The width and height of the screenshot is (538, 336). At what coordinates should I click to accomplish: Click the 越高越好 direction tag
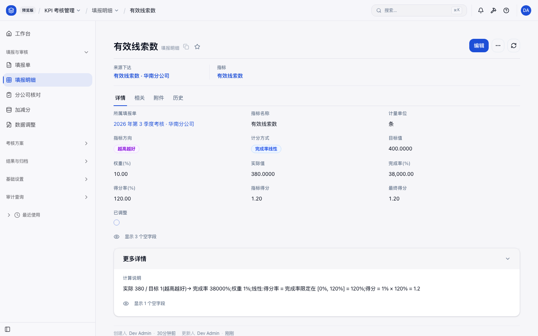127,149
